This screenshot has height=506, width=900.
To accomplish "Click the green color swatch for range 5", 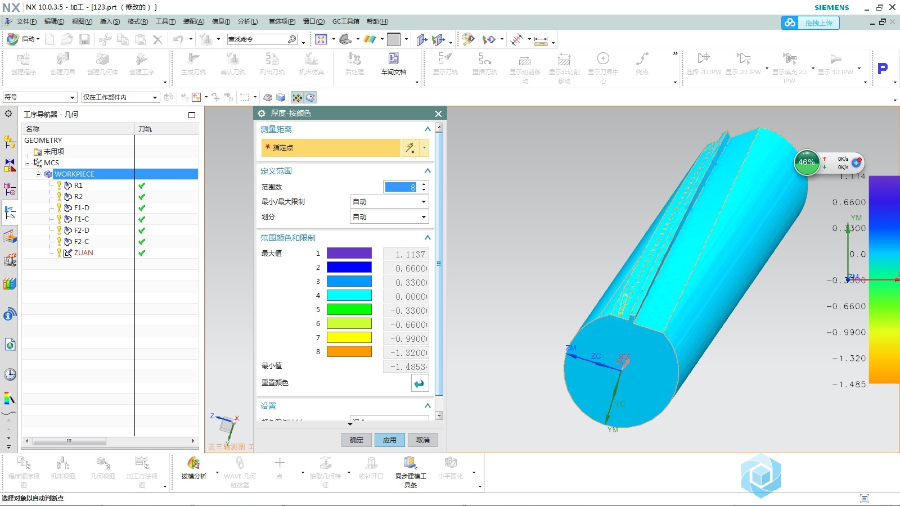I will [x=349, y=310].
